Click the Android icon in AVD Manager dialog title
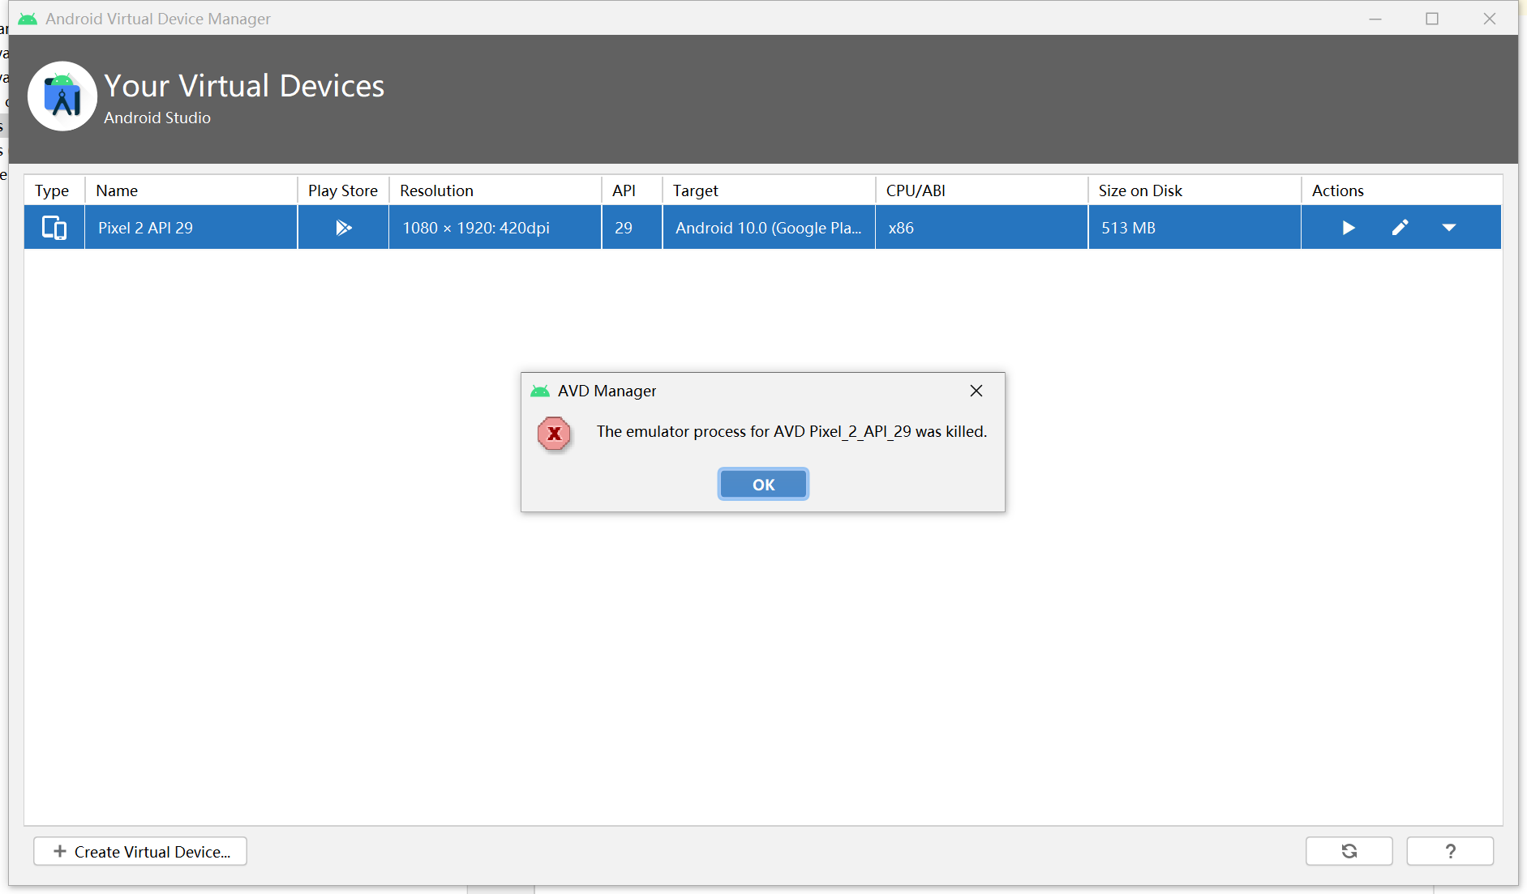This screenshot has width=1527, height=894. (540, 391)
